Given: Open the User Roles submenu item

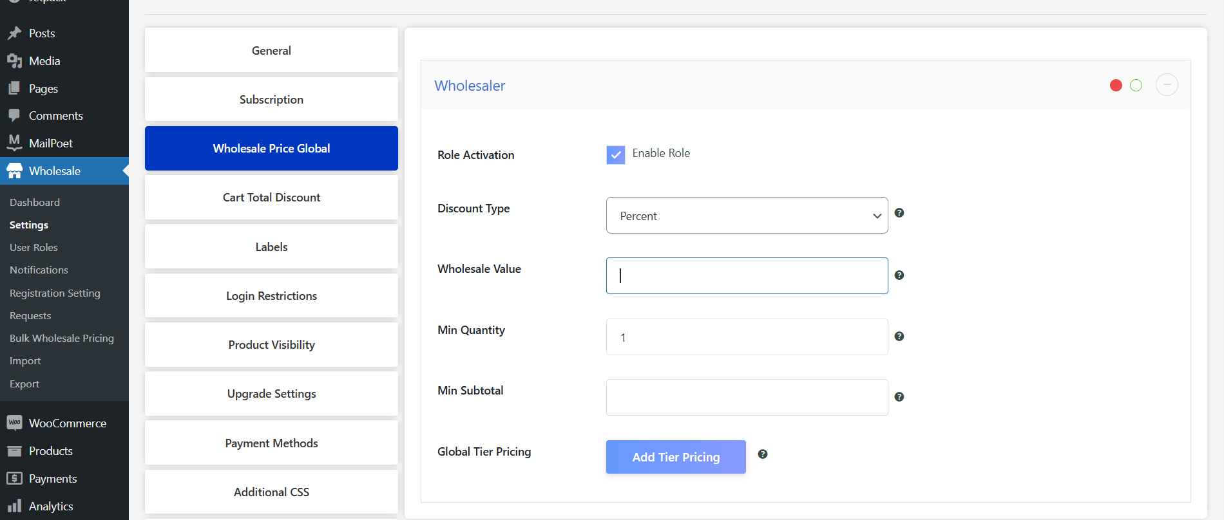Looking at the screenshot, I should [33, 247].
